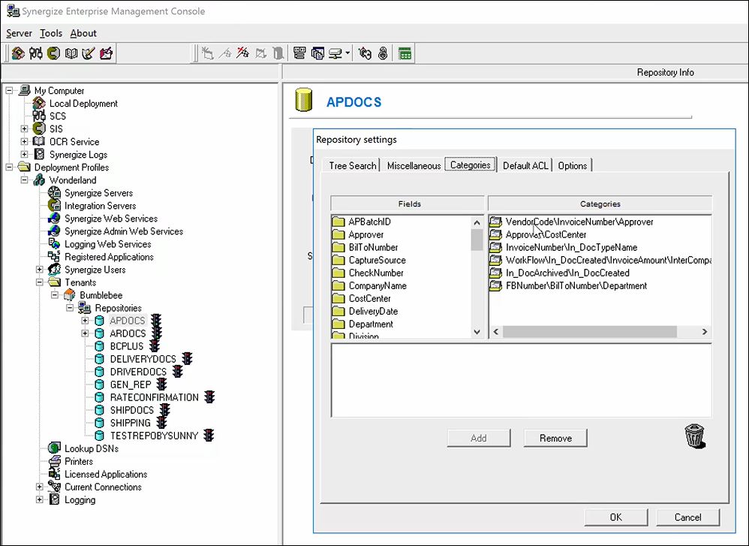Open the network computer icon dropdown arrow
This screenshot has width=749, height=546.
(x=347, y=53)
